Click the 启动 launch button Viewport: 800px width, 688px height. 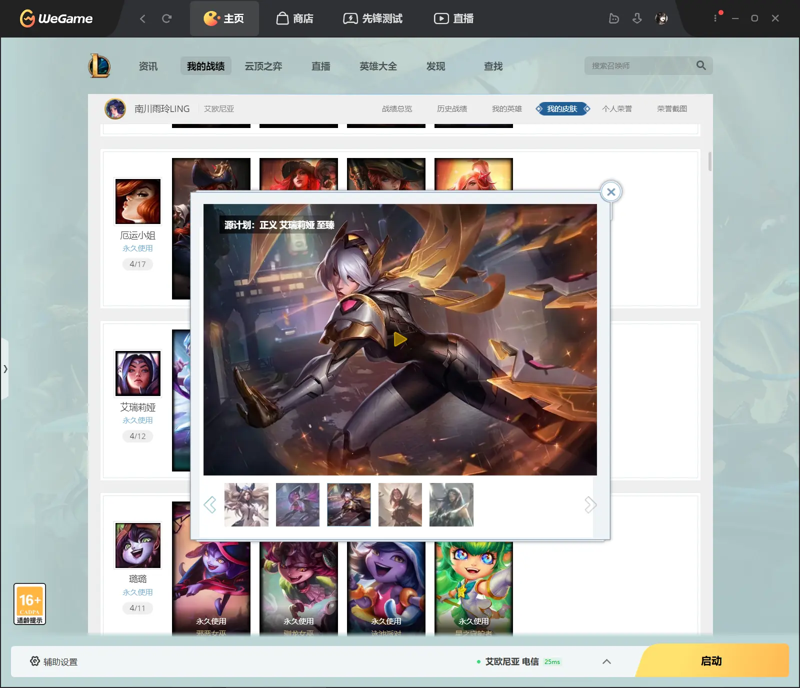tap(712, 661)
